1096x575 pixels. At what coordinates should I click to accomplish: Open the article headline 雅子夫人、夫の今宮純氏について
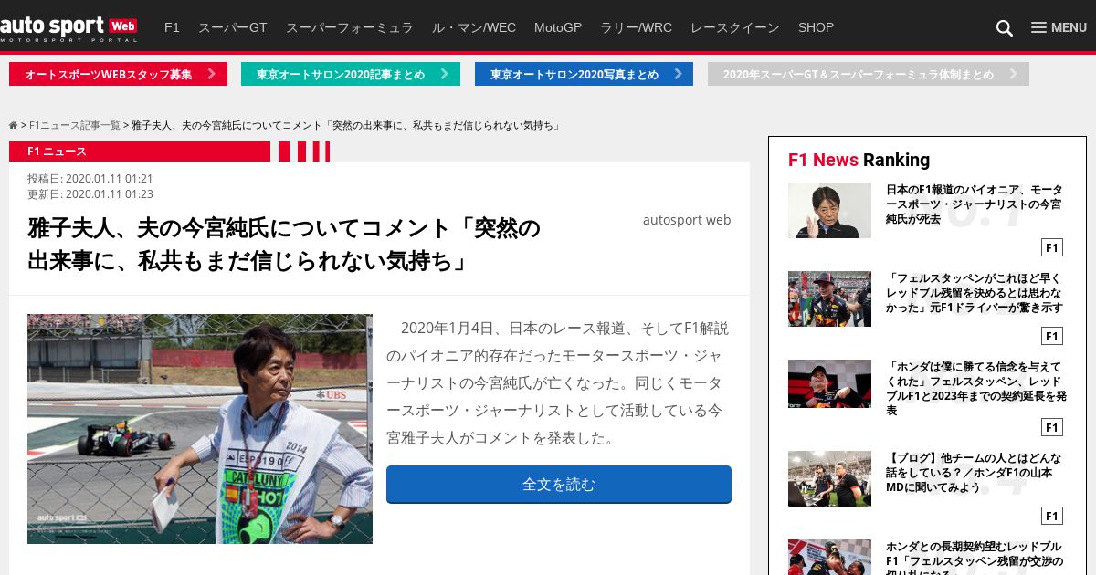[284, 245]
